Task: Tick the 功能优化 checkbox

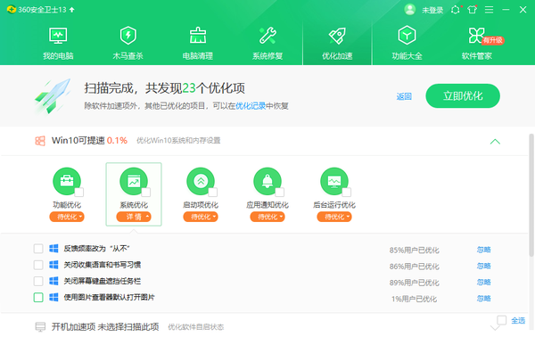Action: (x=79, y=193)
